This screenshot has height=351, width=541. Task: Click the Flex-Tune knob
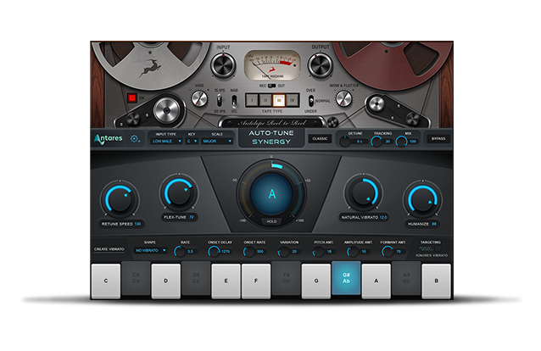pyautogui.click(x=179, y=194)
